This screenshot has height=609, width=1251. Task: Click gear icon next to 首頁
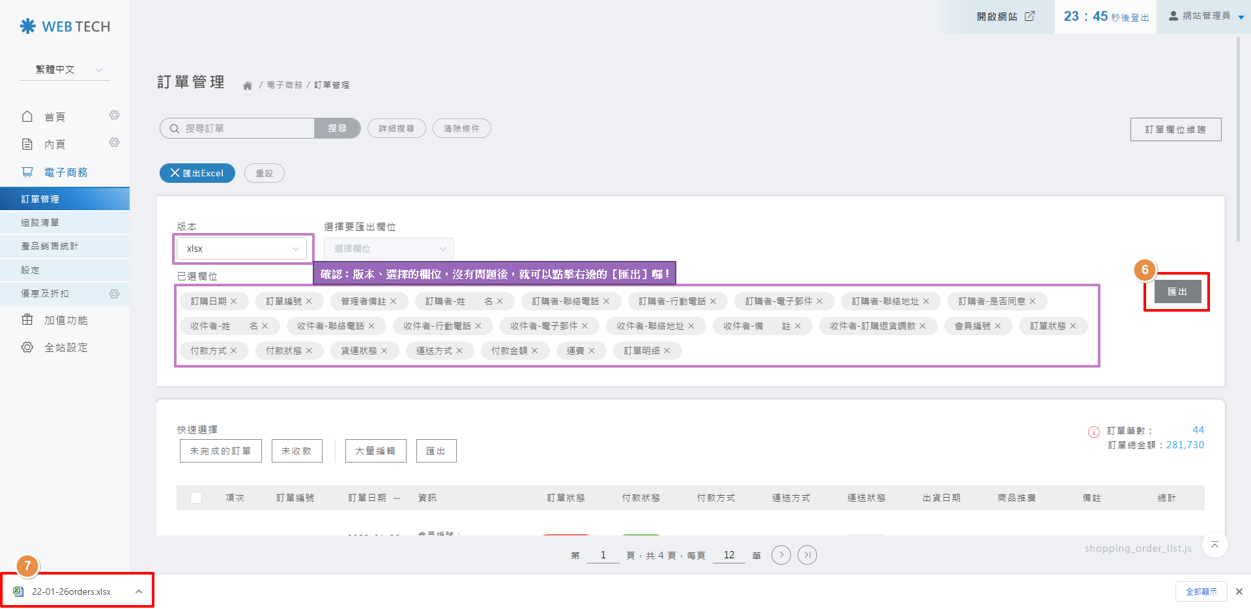114,116
